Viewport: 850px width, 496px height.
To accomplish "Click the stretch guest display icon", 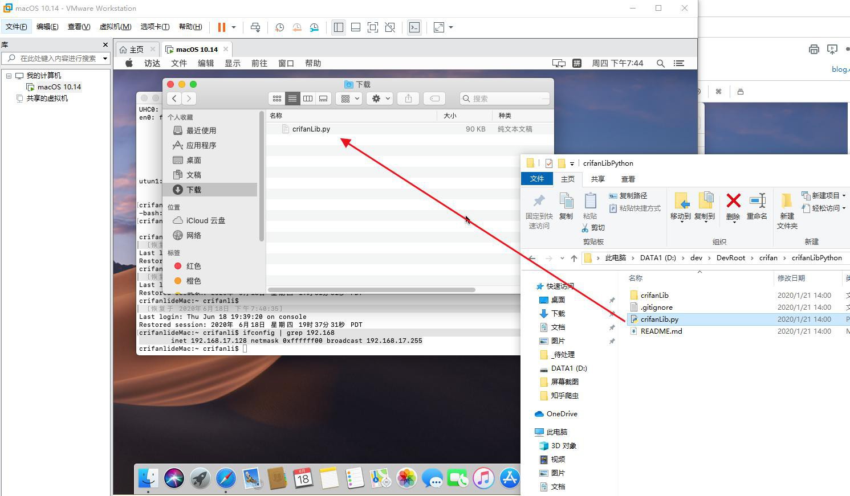I will coord(439,27).
